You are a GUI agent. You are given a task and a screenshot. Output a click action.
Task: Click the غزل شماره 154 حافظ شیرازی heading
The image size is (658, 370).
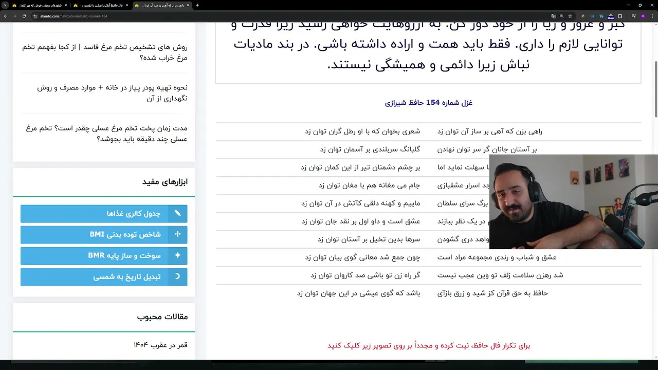click(x=428, y=103)
